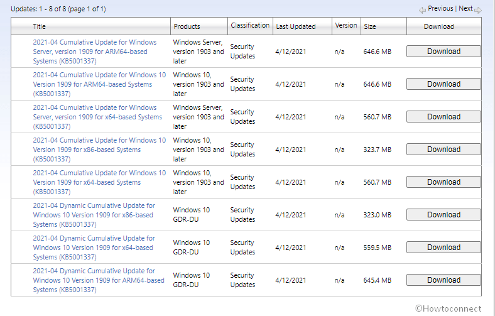The width and height of the screenshot is (495, 316).
Task: Download Windows Server 1909 x64 update
Action: 443,117
